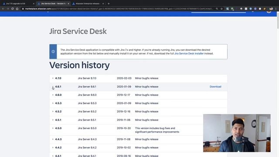Open the Jira Service Desk installer link

(189, 53)
